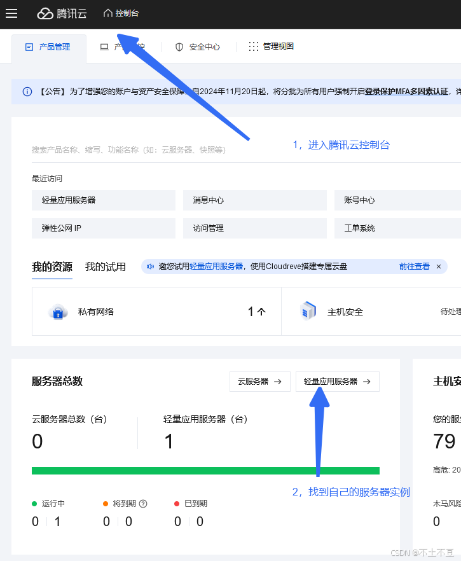Viewport: 461px width, 561px height.
Task: Open recent item 账号中心
Action: (x=397, y=200)
